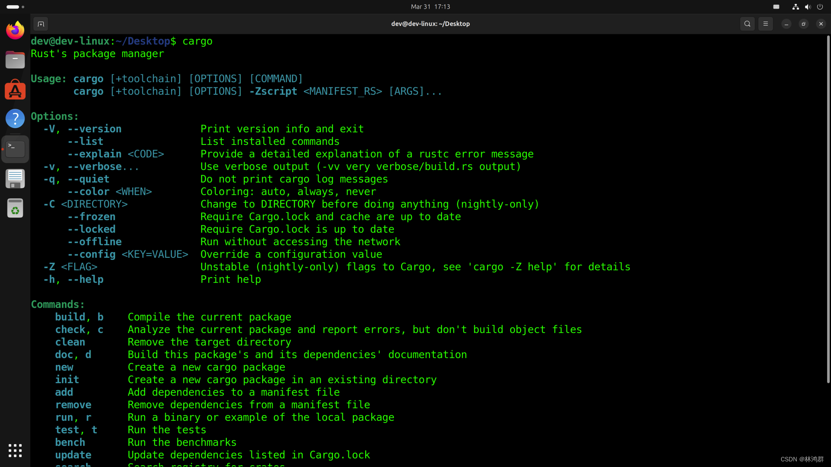The height and width of the screenshot is (467, 831).
Task: Open Firefox from the dock
Action: point(15,30)
